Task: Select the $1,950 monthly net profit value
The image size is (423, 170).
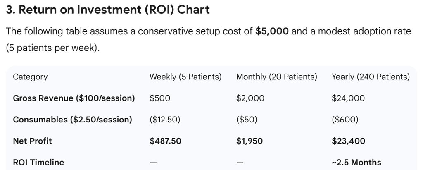Action: [x=249, y=141]
